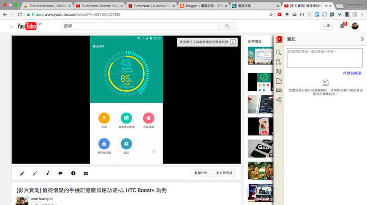The width and height of the screenshot is (367, 205).
Task: Select the [影片實測] YouTube tab
Action: click(x=307, y=6)
